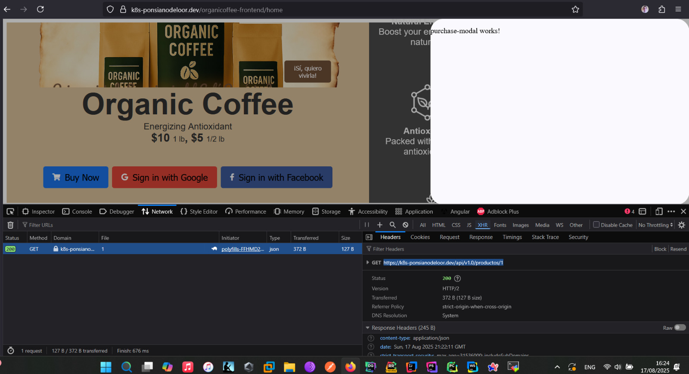
Task: Open the Response tab in details
Action: 481,237
